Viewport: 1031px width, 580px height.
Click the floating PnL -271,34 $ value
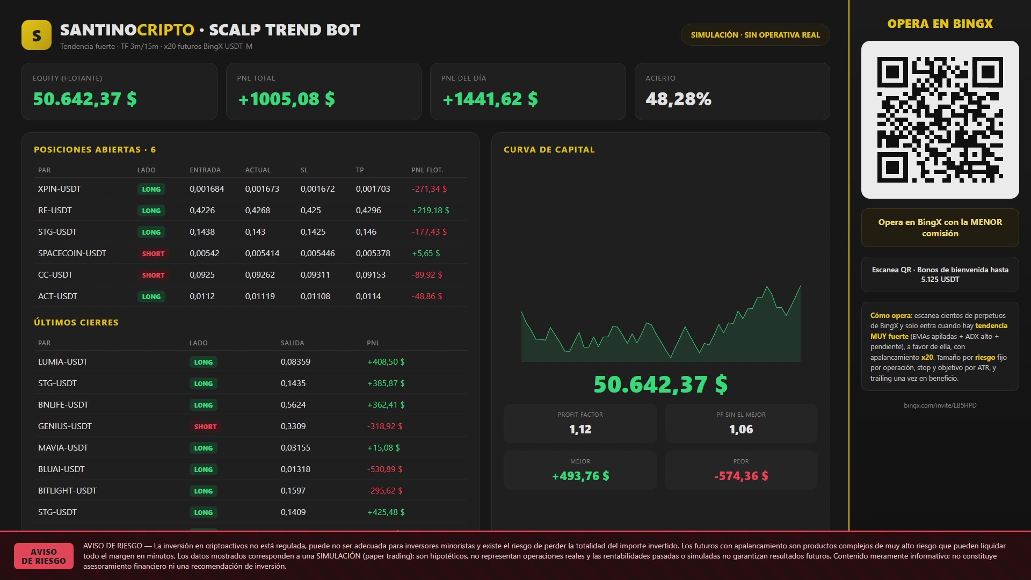429,189
